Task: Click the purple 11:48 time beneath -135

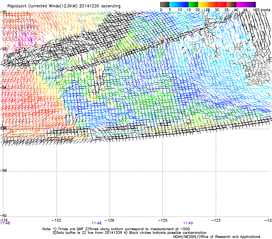Action: (x=5, y=223)
